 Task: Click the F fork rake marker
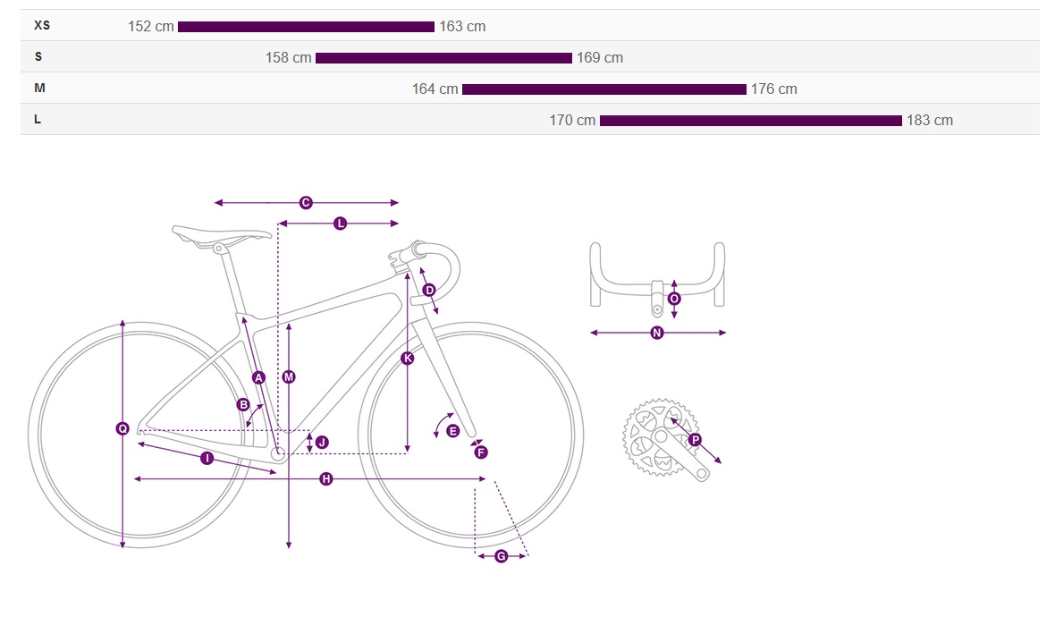[480, 452]
